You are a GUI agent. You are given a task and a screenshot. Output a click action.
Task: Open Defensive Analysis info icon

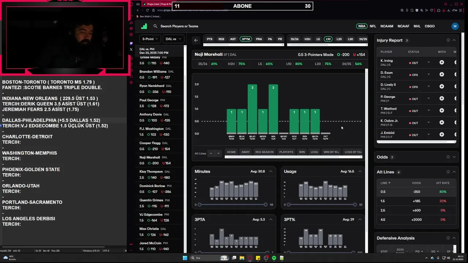point(448,238)
